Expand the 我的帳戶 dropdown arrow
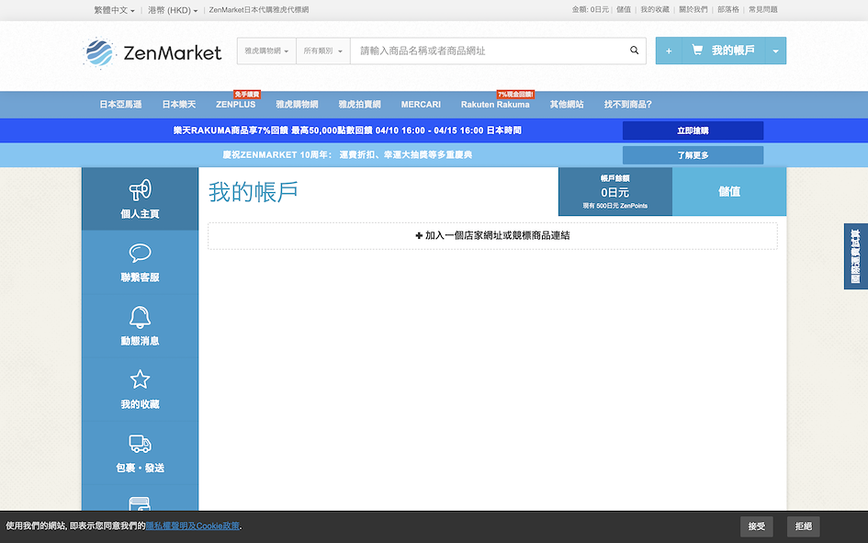The image size is (868, 543). click(775, 51)
